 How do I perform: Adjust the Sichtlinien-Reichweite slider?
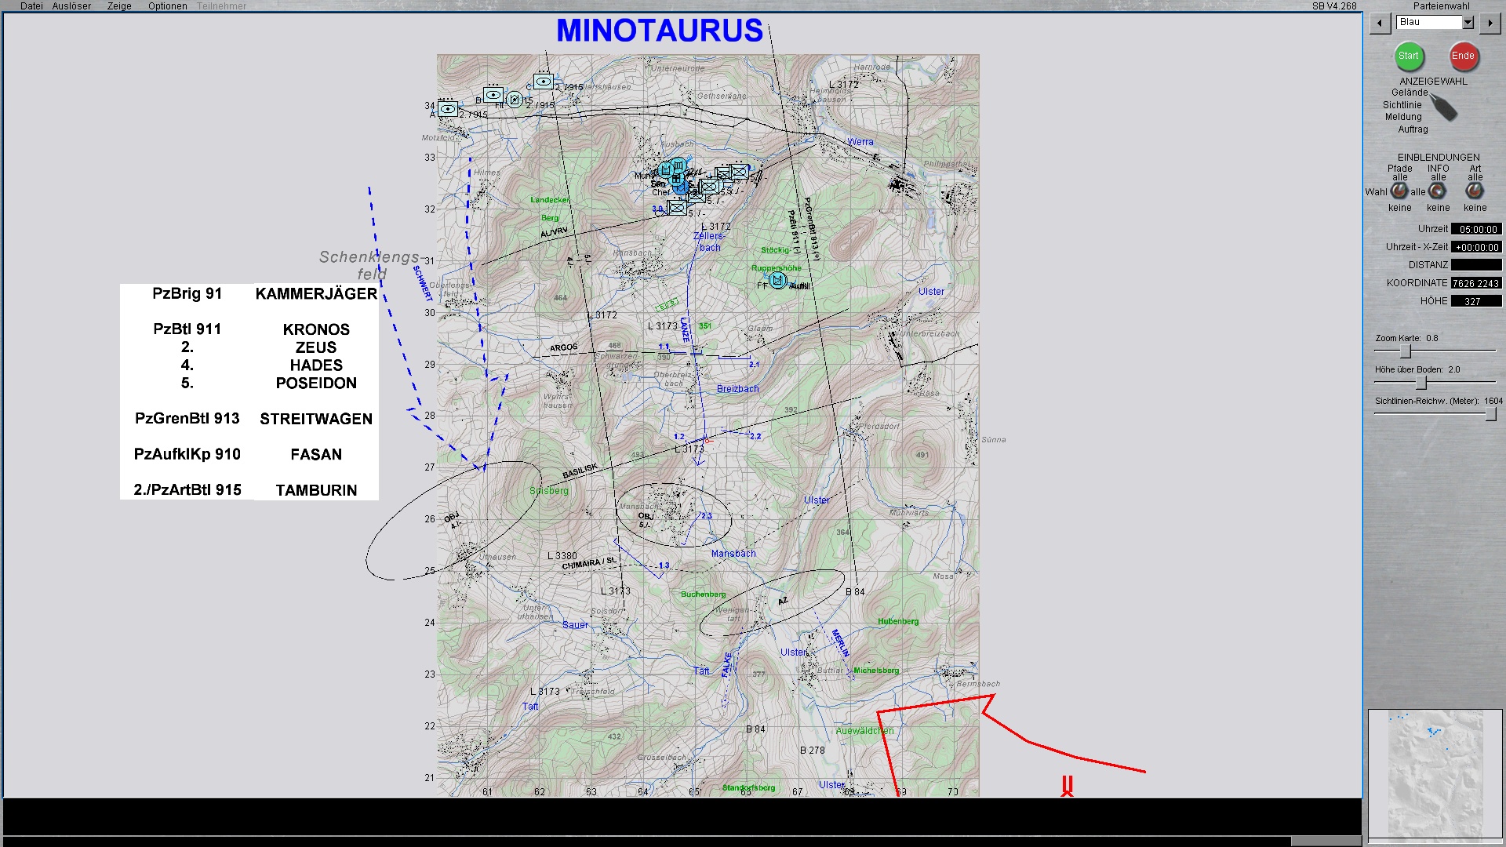pos(1490,414)
